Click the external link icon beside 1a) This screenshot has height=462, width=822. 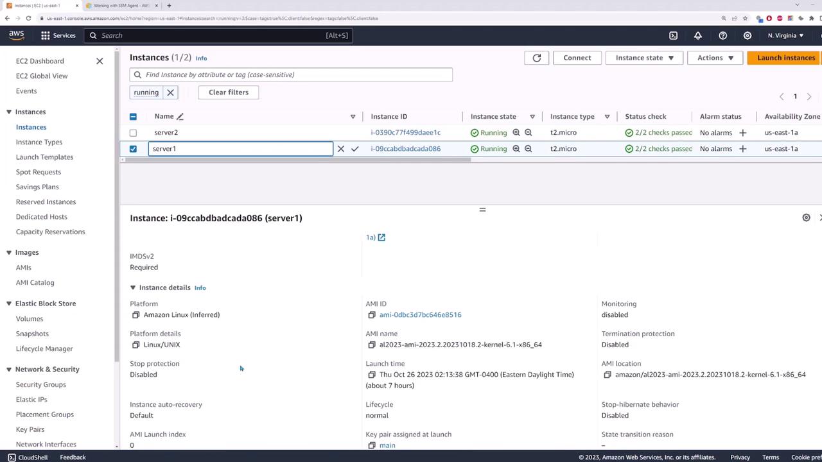[381, 237]
